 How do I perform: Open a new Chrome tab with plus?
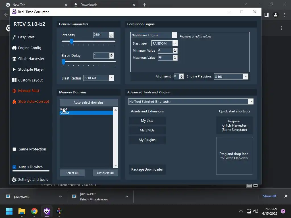click(x=145, y=5)
